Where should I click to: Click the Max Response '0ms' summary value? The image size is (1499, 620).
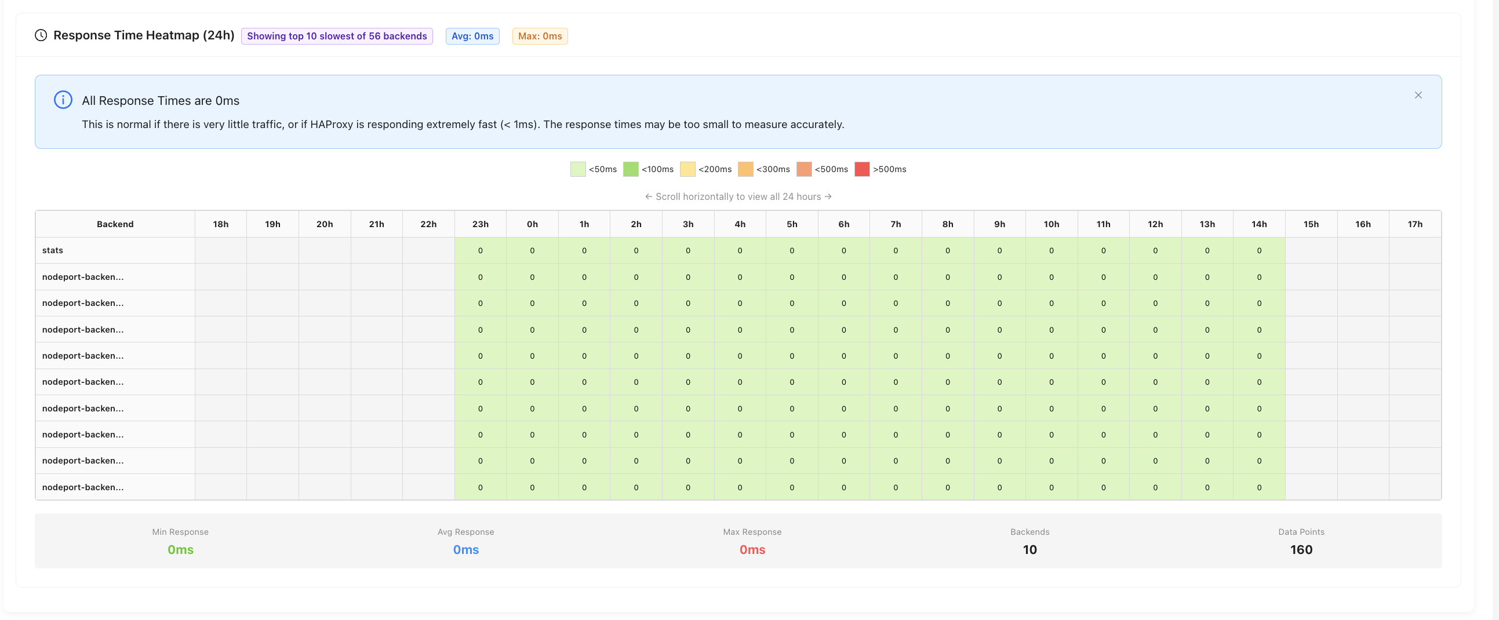click(752, 550)
